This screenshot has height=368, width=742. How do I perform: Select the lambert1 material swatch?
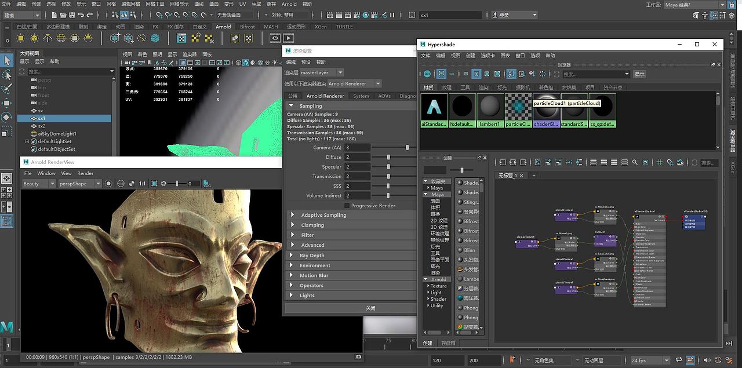click(490, 110)
